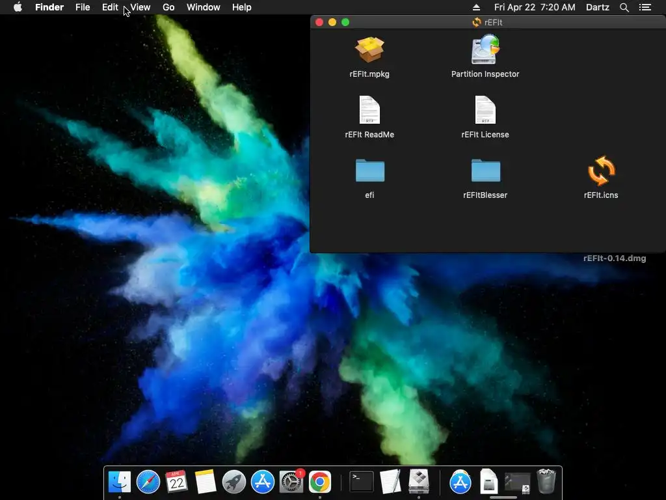Image resolution: width=666 pixels, height=500 pixels.
Task: Open Launchpad rocket icon in the Dock
Action: coord(234,482)
